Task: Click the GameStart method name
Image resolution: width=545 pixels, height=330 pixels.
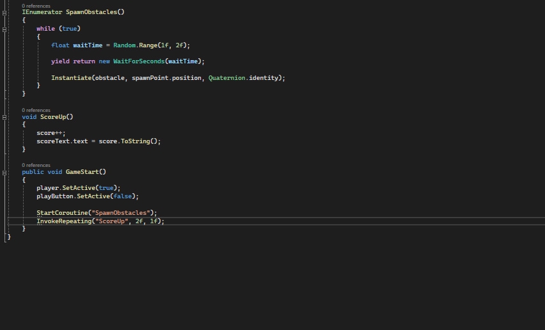Action: pyautogui.click(x=82, y=171)
